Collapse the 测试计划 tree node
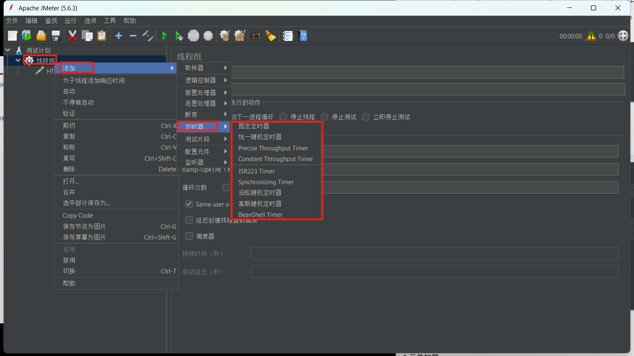This screenshot has width=634, height=356. click(8, 50)
